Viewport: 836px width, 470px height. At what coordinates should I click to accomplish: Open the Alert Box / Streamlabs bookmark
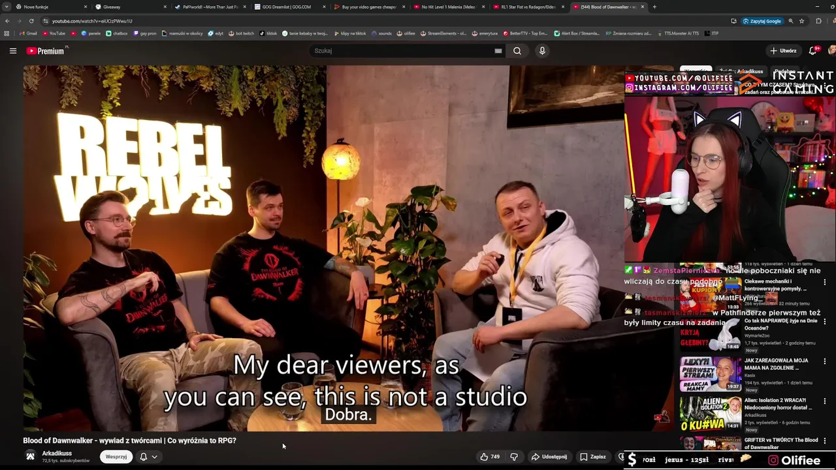click(577, 33)
